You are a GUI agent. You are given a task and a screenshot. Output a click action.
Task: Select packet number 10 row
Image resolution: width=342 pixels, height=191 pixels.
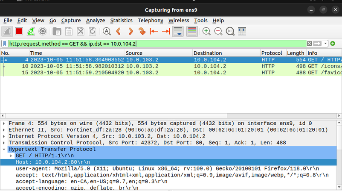click(x=171, y=66)
